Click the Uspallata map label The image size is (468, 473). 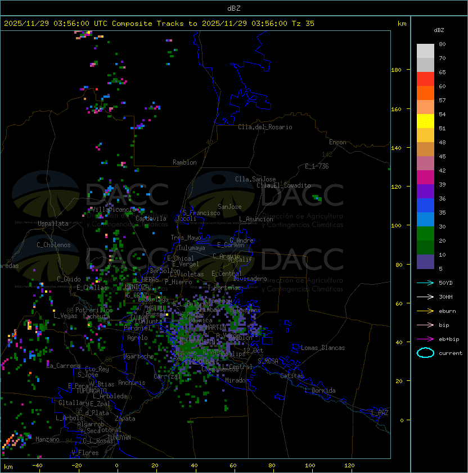(53, 224)
